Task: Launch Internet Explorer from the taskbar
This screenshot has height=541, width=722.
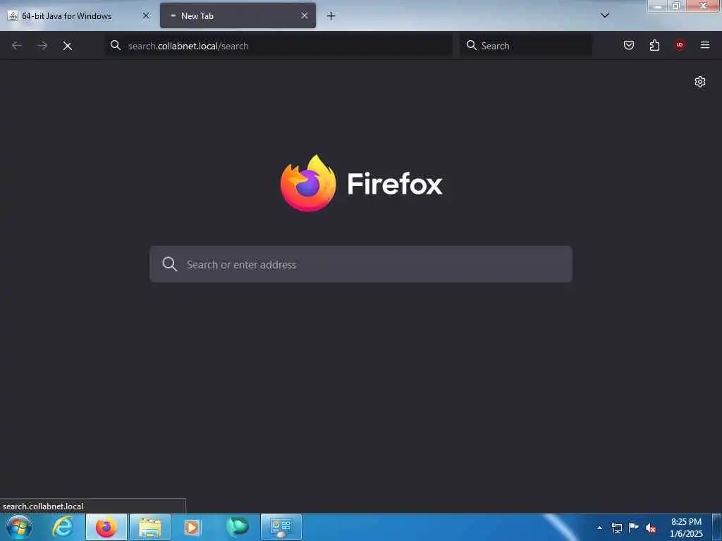Action: pyautogui.click(x=63, y=527)
